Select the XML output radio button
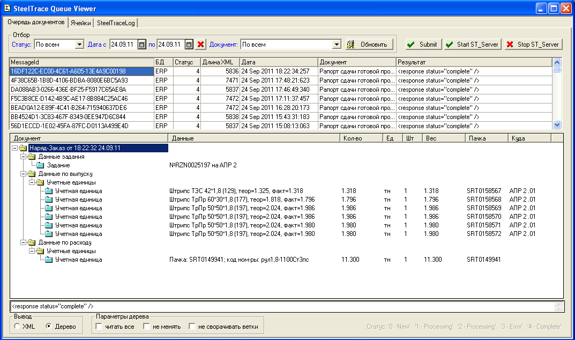Screen dimensions: 575x340 pos(18,327)
